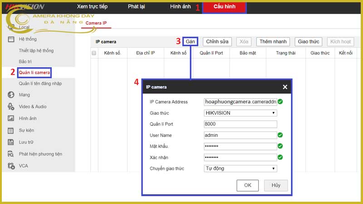Select the VCA sidebar icon
The image size is (363, 204).
(11, 166)
